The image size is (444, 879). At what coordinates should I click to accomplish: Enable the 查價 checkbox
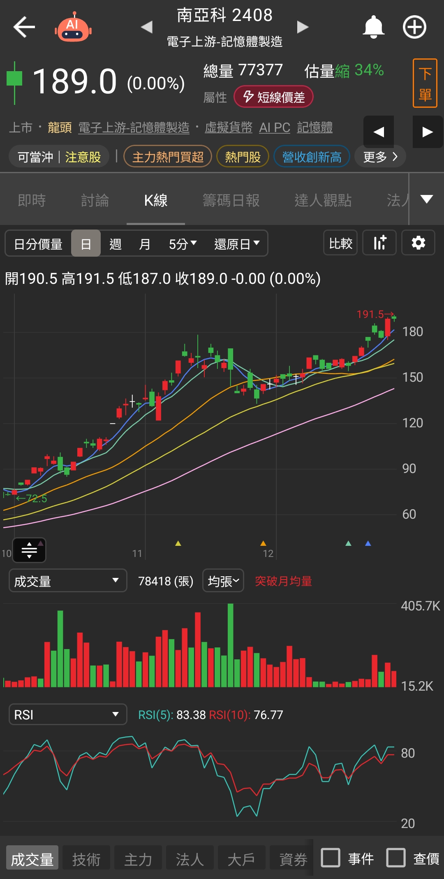click(396, 858)
